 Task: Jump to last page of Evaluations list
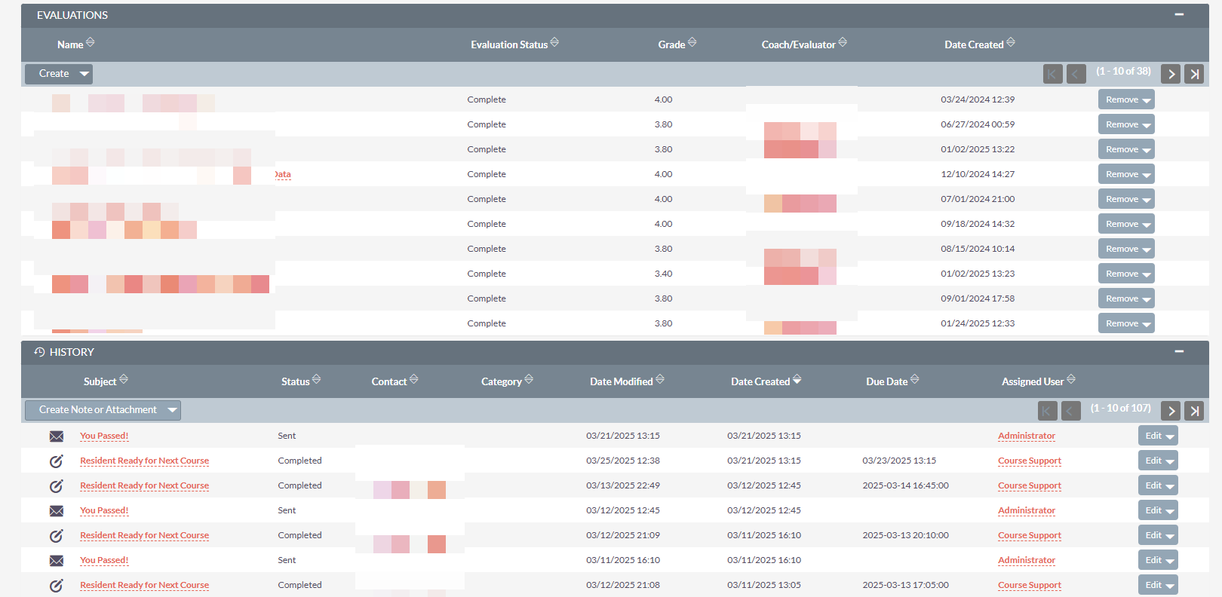(x=1194, y=74)
